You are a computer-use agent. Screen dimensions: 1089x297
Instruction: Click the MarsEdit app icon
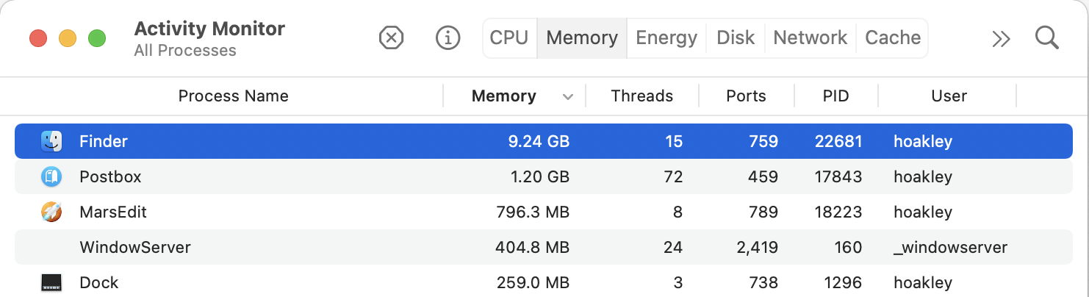(51, 212)
